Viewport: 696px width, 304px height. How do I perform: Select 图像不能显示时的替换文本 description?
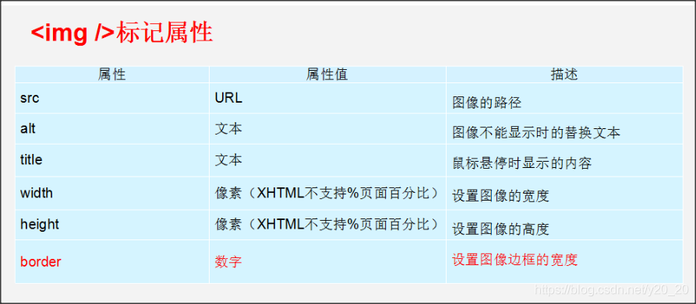point(564,129)
